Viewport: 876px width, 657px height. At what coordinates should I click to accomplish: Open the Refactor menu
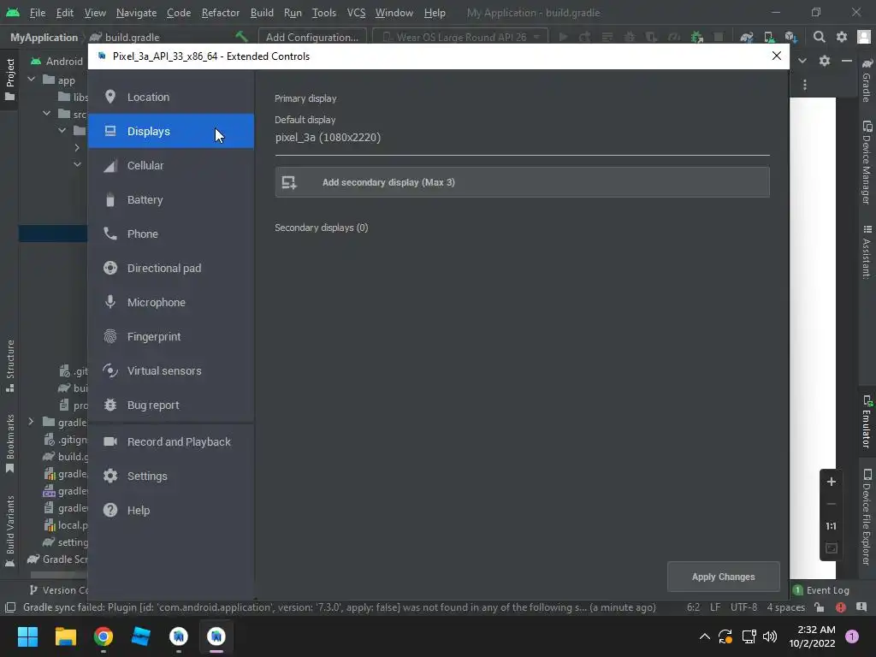[x=220, y=12]
